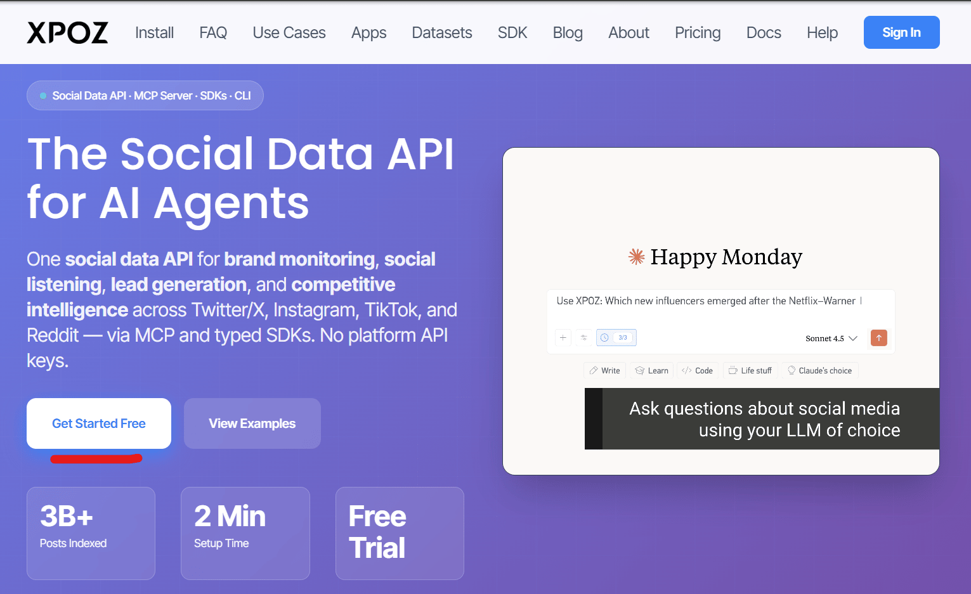Select Apps in the navigation bar
Image resolution: width=971 pixels, height=594 pixels.
[x=369, y=32]
